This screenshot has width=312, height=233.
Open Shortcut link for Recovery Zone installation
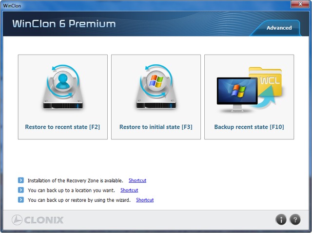coord(137,180)
